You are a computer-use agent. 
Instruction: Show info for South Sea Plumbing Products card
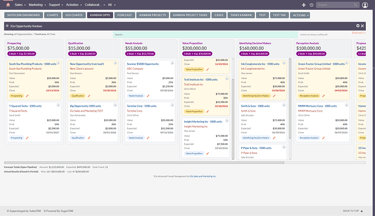(x=58, y=63)
